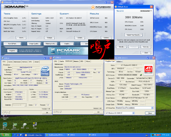Switch to the CPU tab in middle CPU-Z window
This screenshot has height=137, width=171.
tap(55, 61)
